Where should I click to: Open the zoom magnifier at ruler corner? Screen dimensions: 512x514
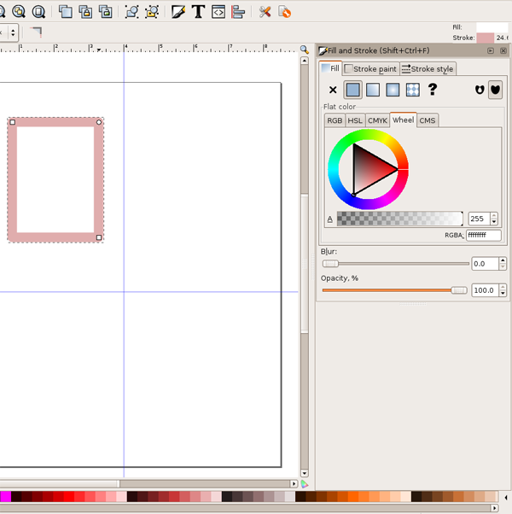pyautogui.click(x=304, y=50)
